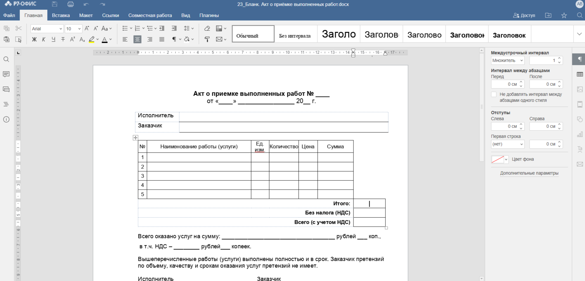Click the Слева indent input field

click(508, 126)
